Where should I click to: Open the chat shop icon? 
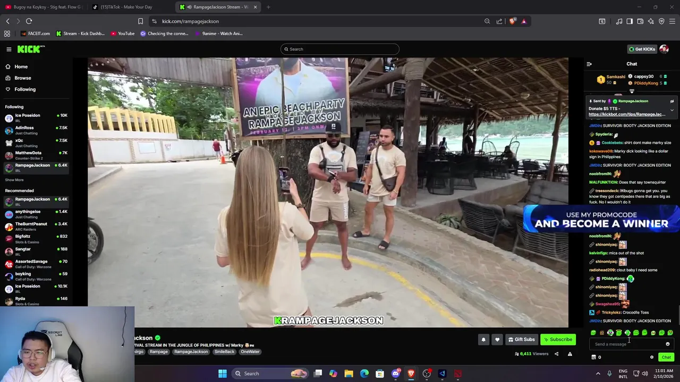click(594, 357)
